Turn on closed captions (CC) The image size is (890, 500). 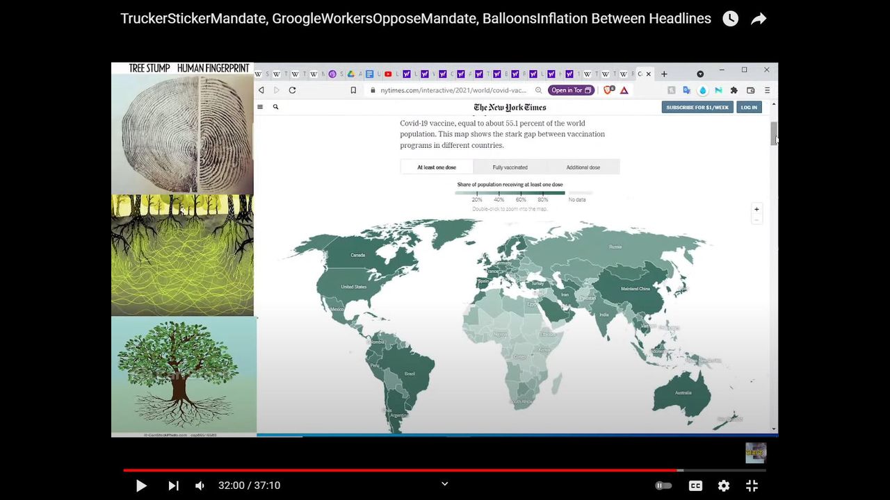coord(695,486)
